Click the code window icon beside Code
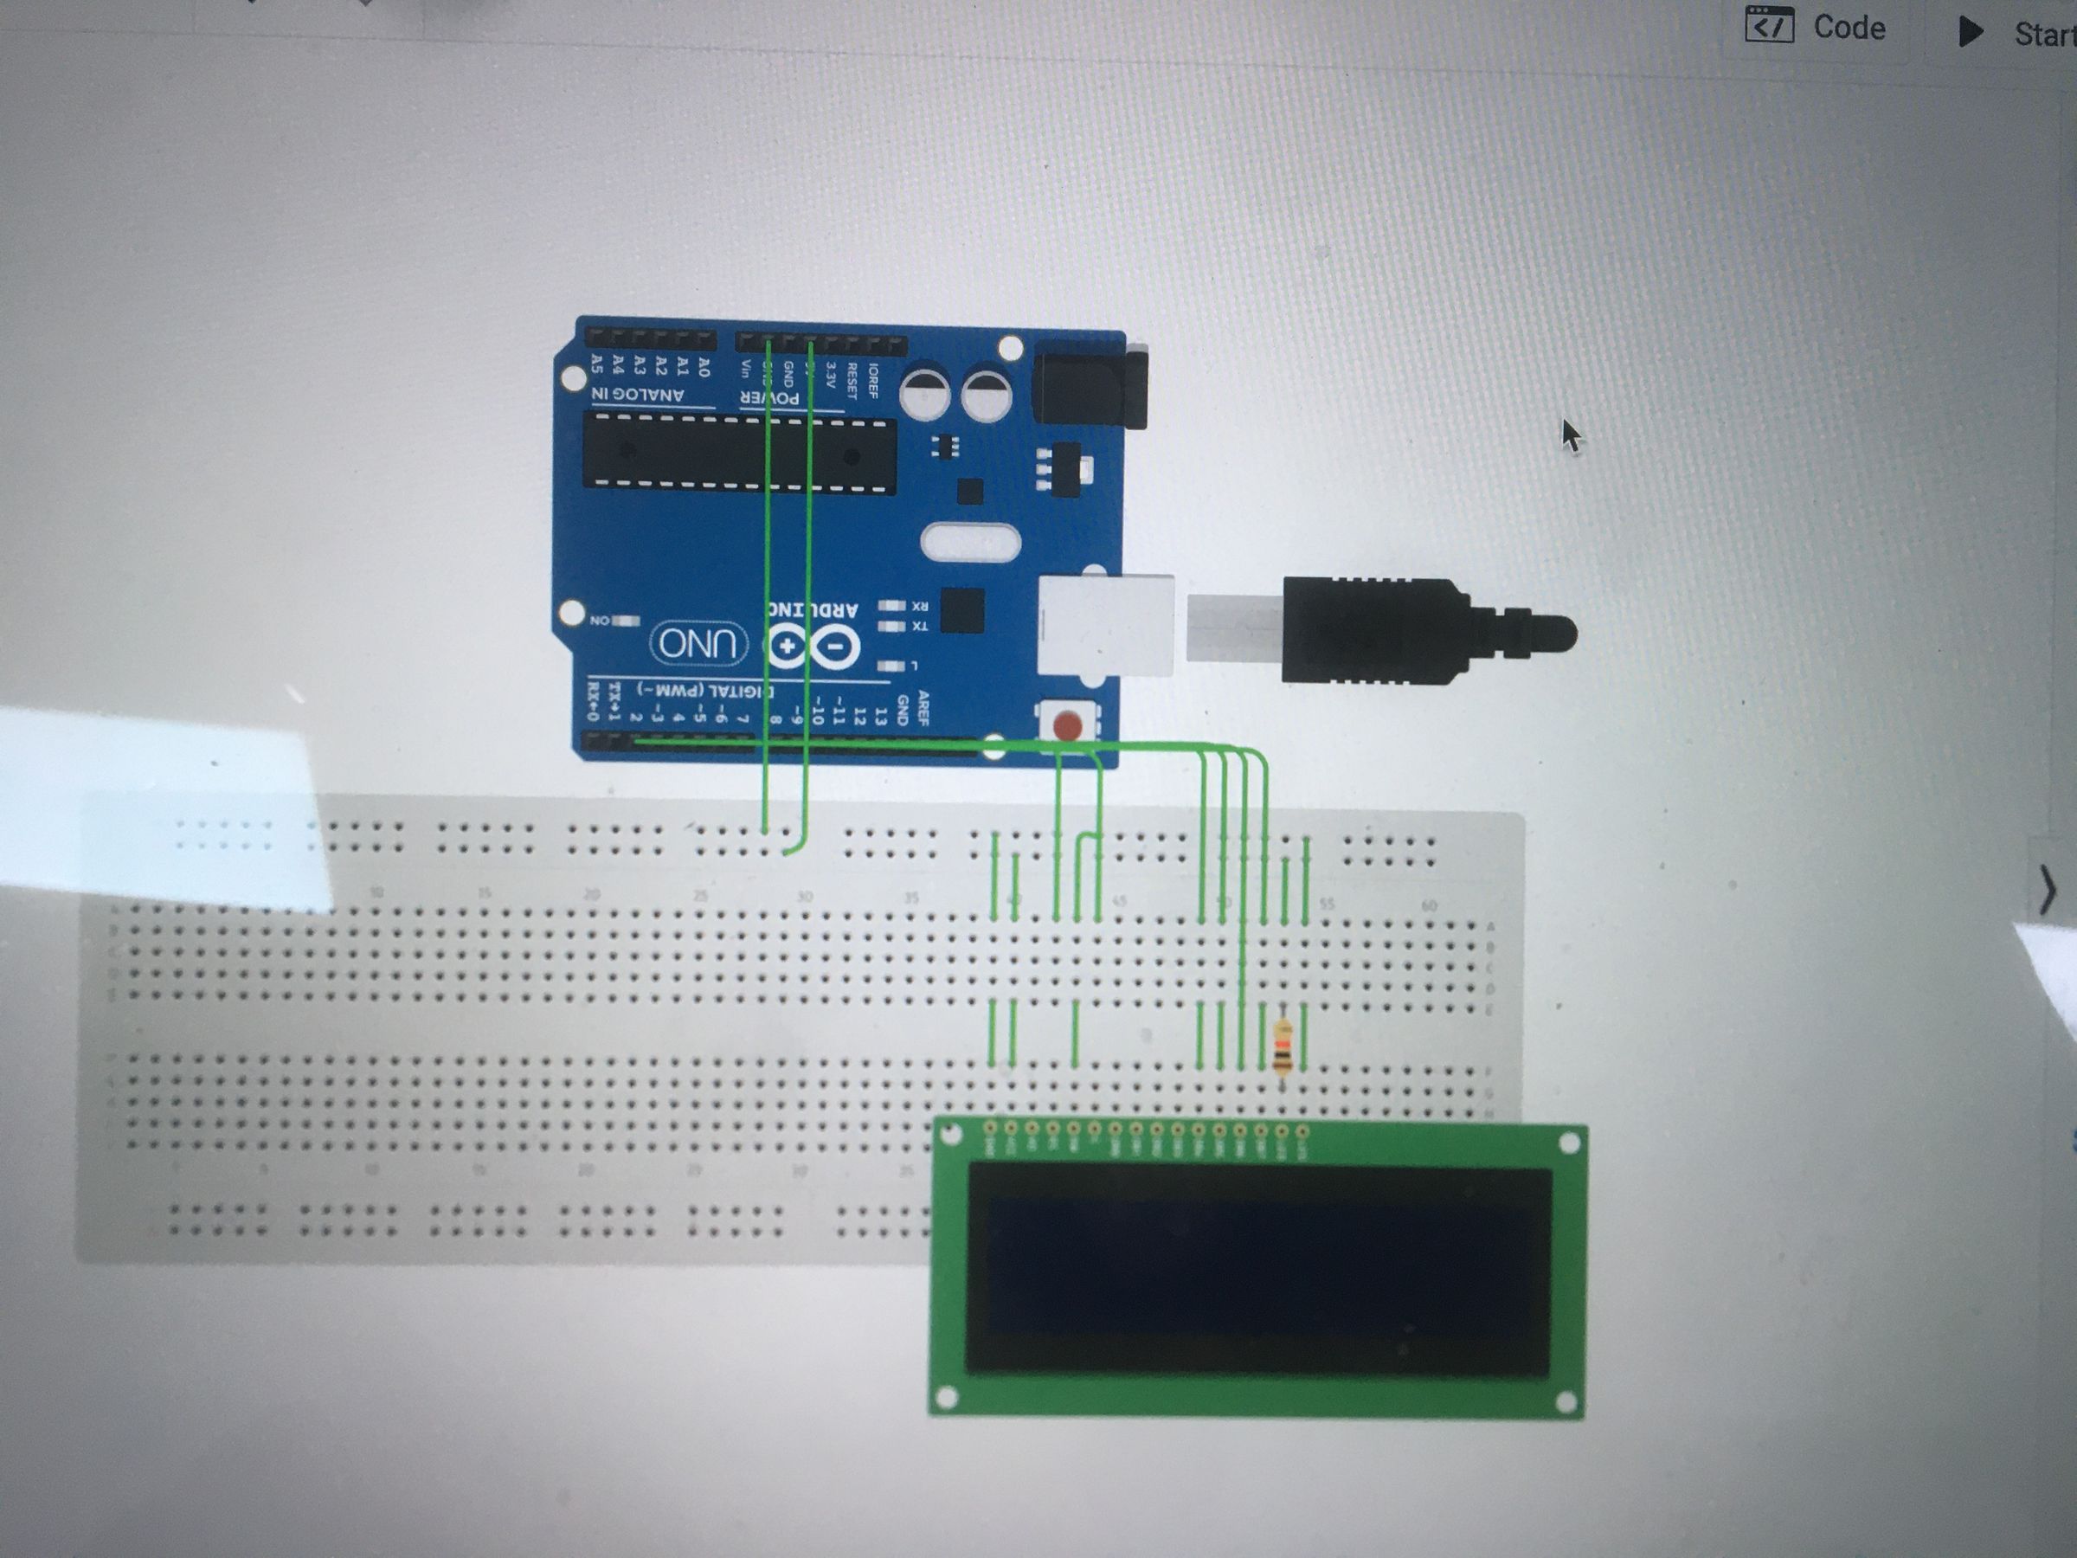This screenshot has height=1558, width=2077. click(x=1779, y=25)
